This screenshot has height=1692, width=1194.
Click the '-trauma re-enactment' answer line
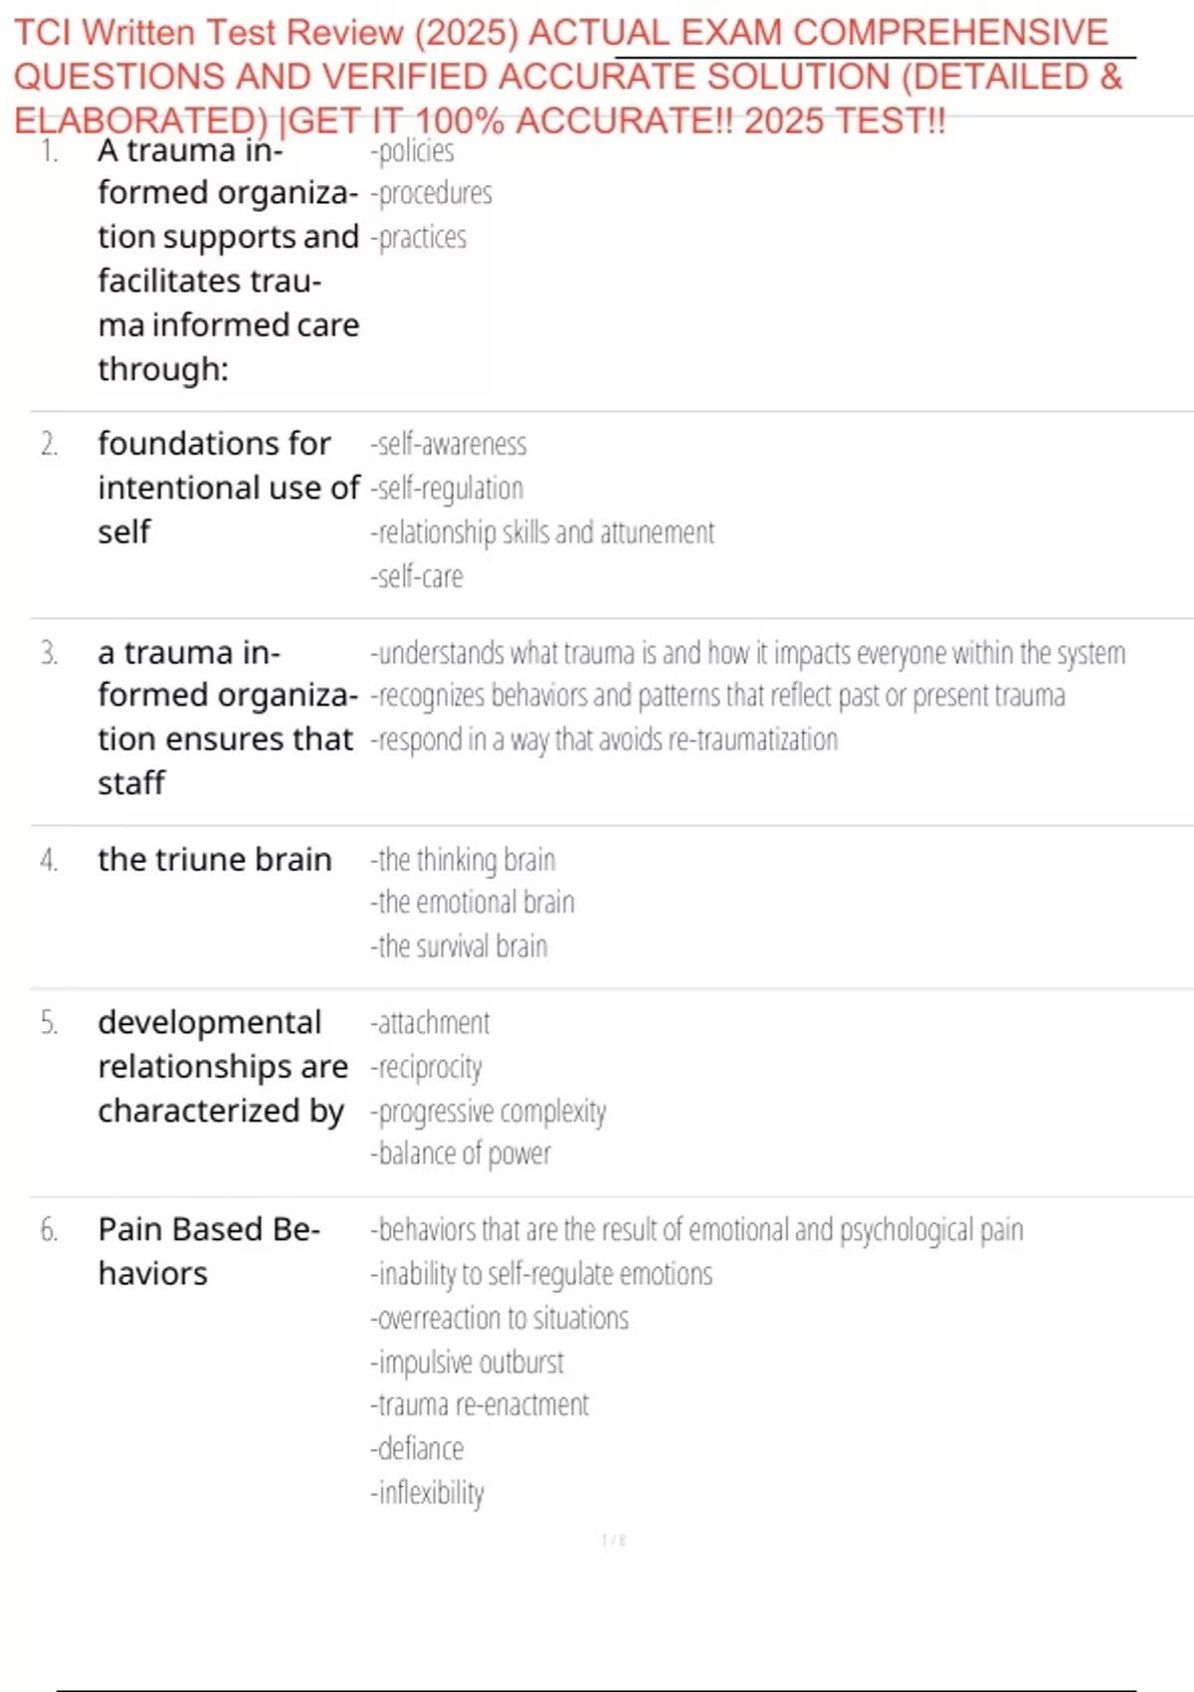[x=480, y=1404]
